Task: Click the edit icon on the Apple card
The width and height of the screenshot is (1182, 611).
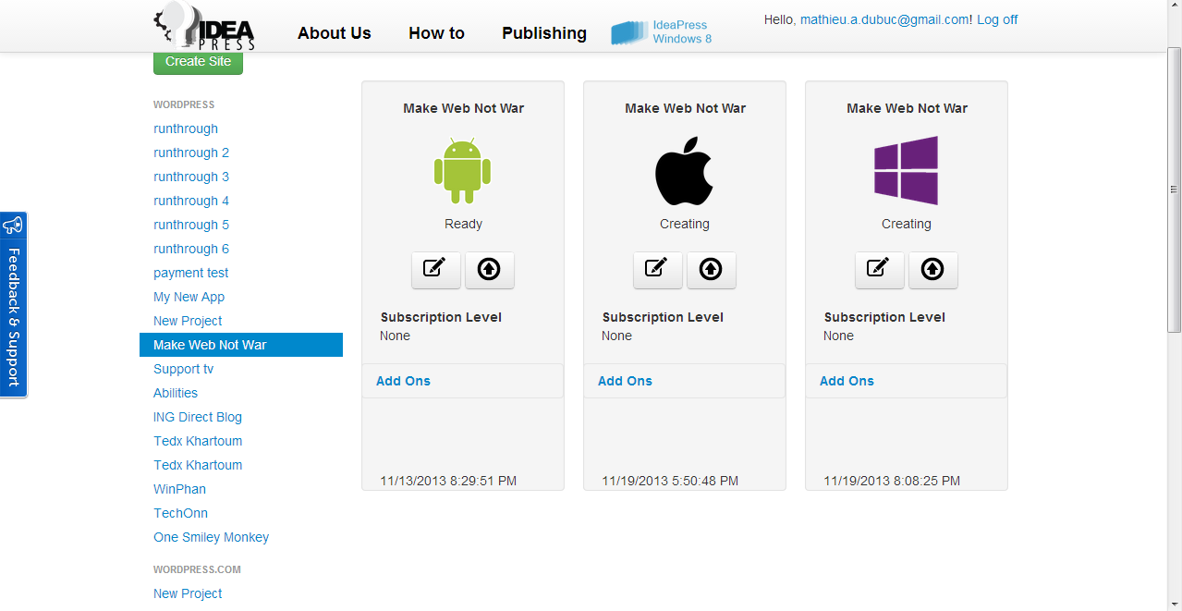Action: [x=657, y=269]
